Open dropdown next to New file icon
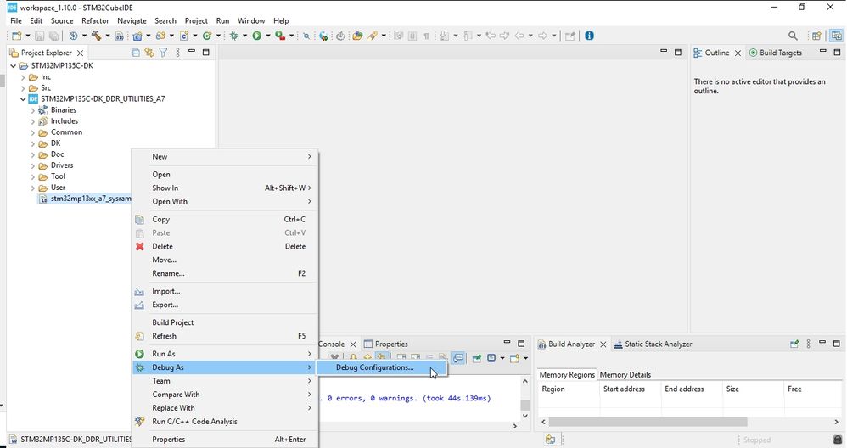Screen dimensions: 847x448 tap(27, 36)
